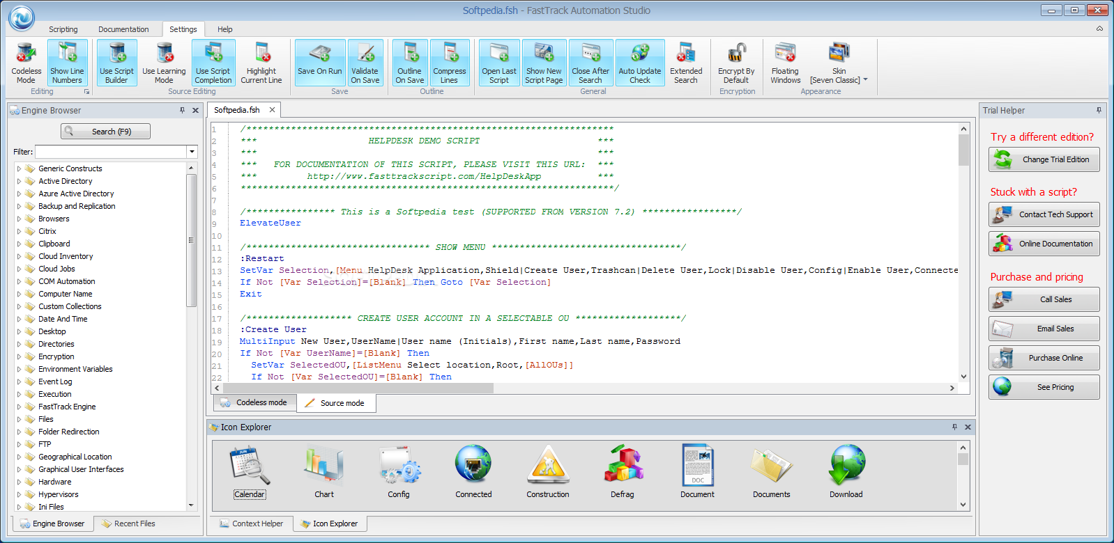The image size is (1114, 543).
Task: Expand the FastTrack Engine tree node
Action: click(19, 407)
